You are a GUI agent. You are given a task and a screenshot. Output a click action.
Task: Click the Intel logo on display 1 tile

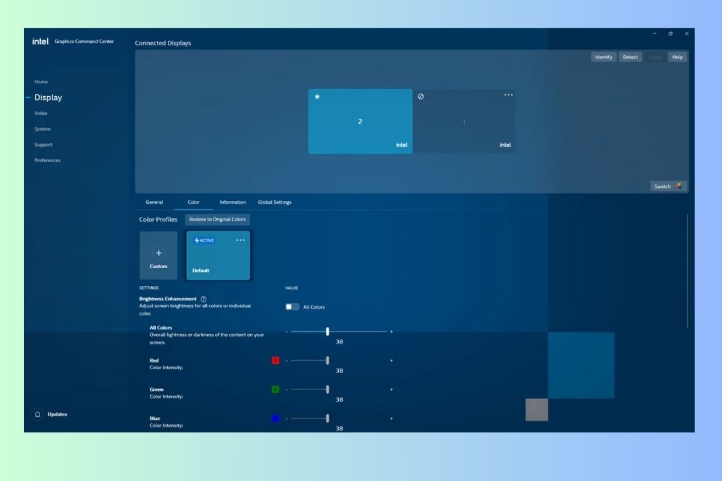[x=505, y=145]
